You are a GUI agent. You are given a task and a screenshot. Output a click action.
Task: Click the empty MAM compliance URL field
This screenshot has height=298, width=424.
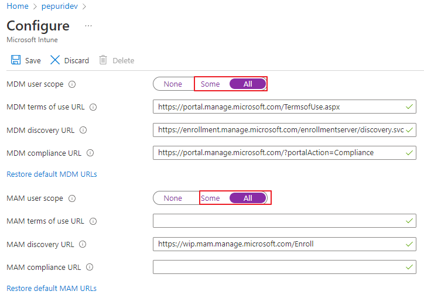[285, 267]
